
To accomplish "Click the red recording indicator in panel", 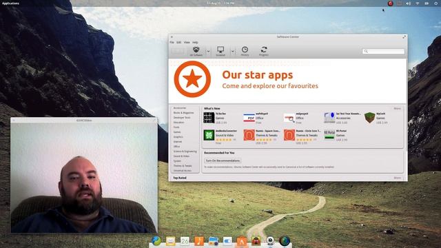I will tap(390, 3).
